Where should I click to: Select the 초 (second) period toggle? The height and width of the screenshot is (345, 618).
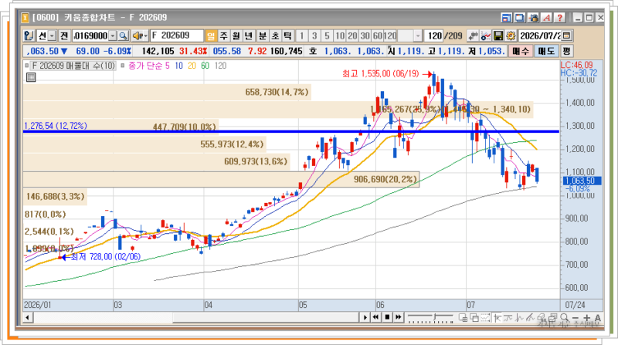[275, 36]
